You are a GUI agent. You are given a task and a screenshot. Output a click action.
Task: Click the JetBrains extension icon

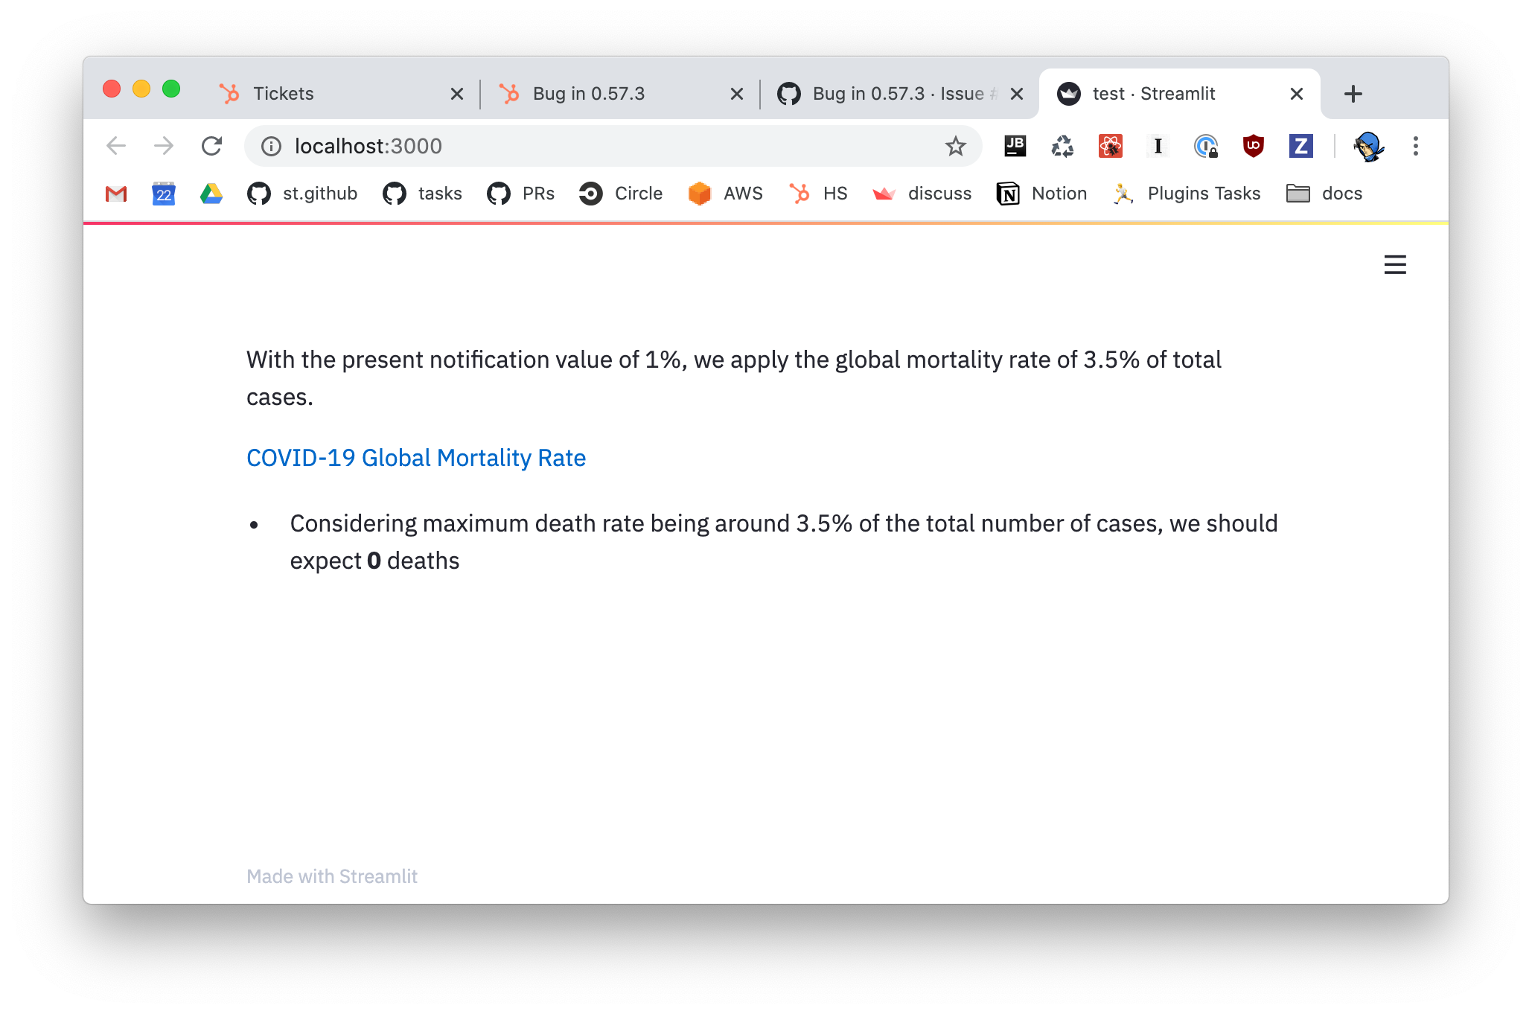[x=1015, y=146]
